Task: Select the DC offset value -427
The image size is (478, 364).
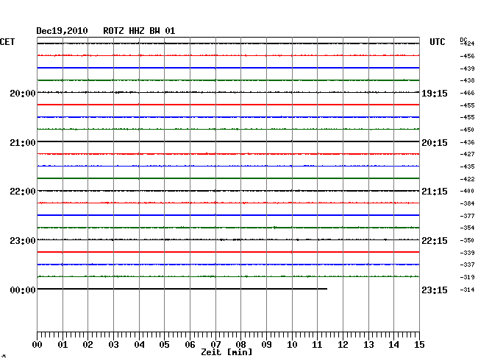Action: [x=467, y=154]
